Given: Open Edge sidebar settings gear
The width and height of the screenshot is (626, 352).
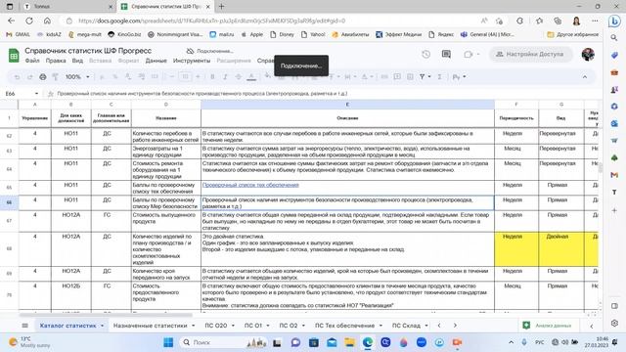Looking at the screenshot, I should (x=614, y=323).
